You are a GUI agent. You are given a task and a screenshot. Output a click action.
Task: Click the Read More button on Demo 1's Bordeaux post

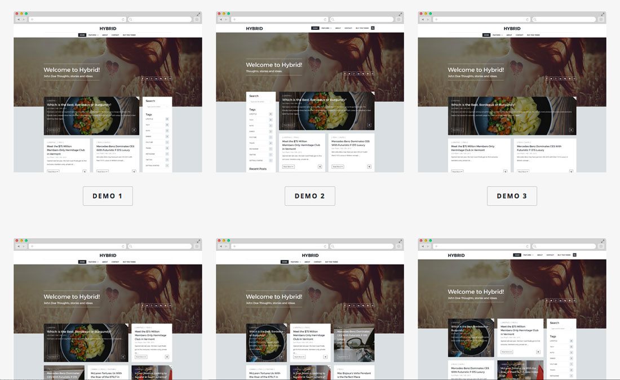tap(53, 130)
